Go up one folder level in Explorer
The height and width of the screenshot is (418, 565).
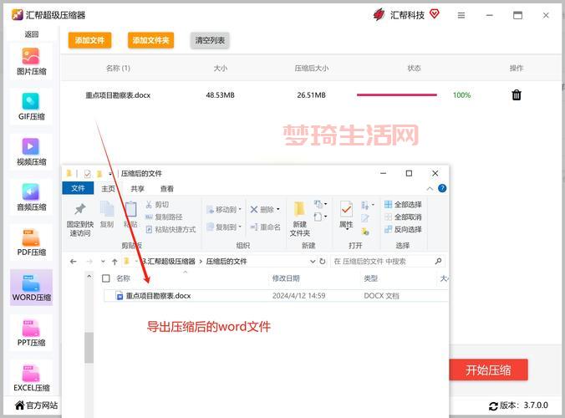pos(115,262)
